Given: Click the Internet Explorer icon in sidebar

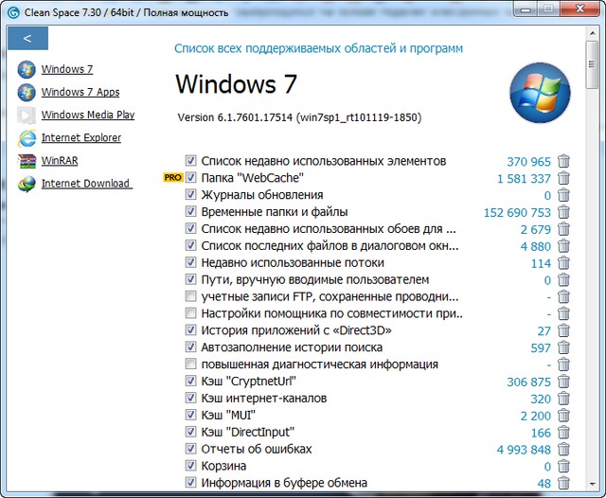Looking at the screenshot, I should click(27, 138).
